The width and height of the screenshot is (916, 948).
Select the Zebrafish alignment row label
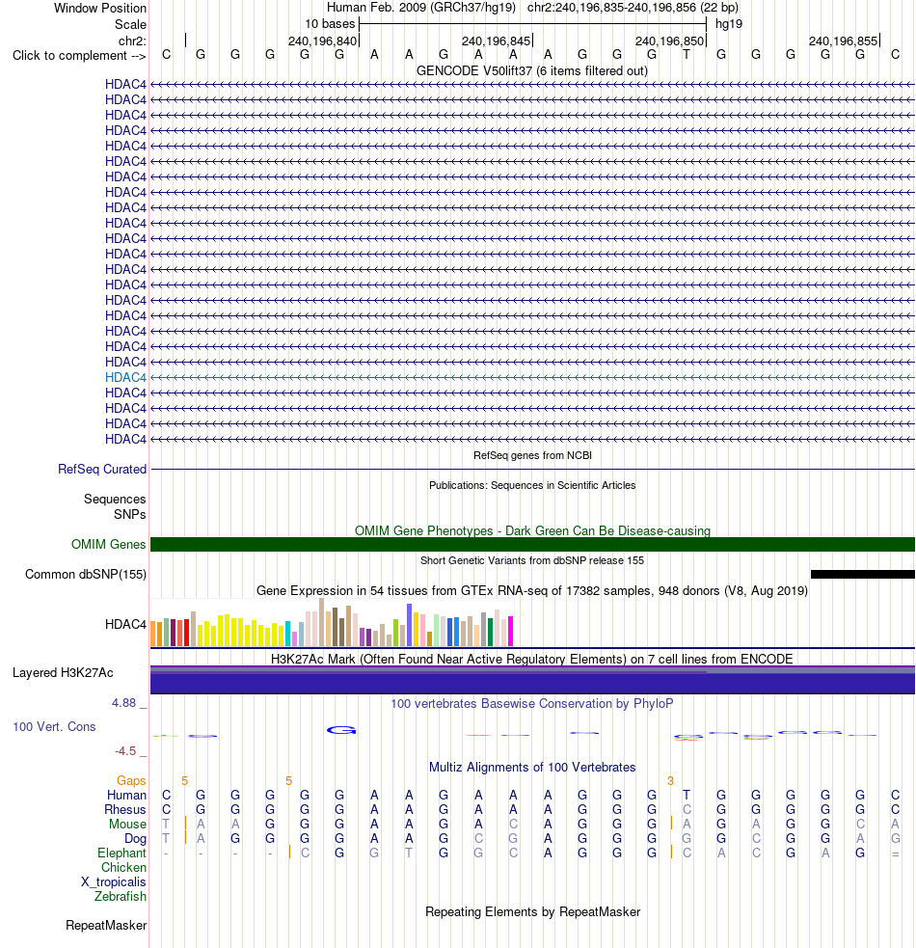[121, 897]
